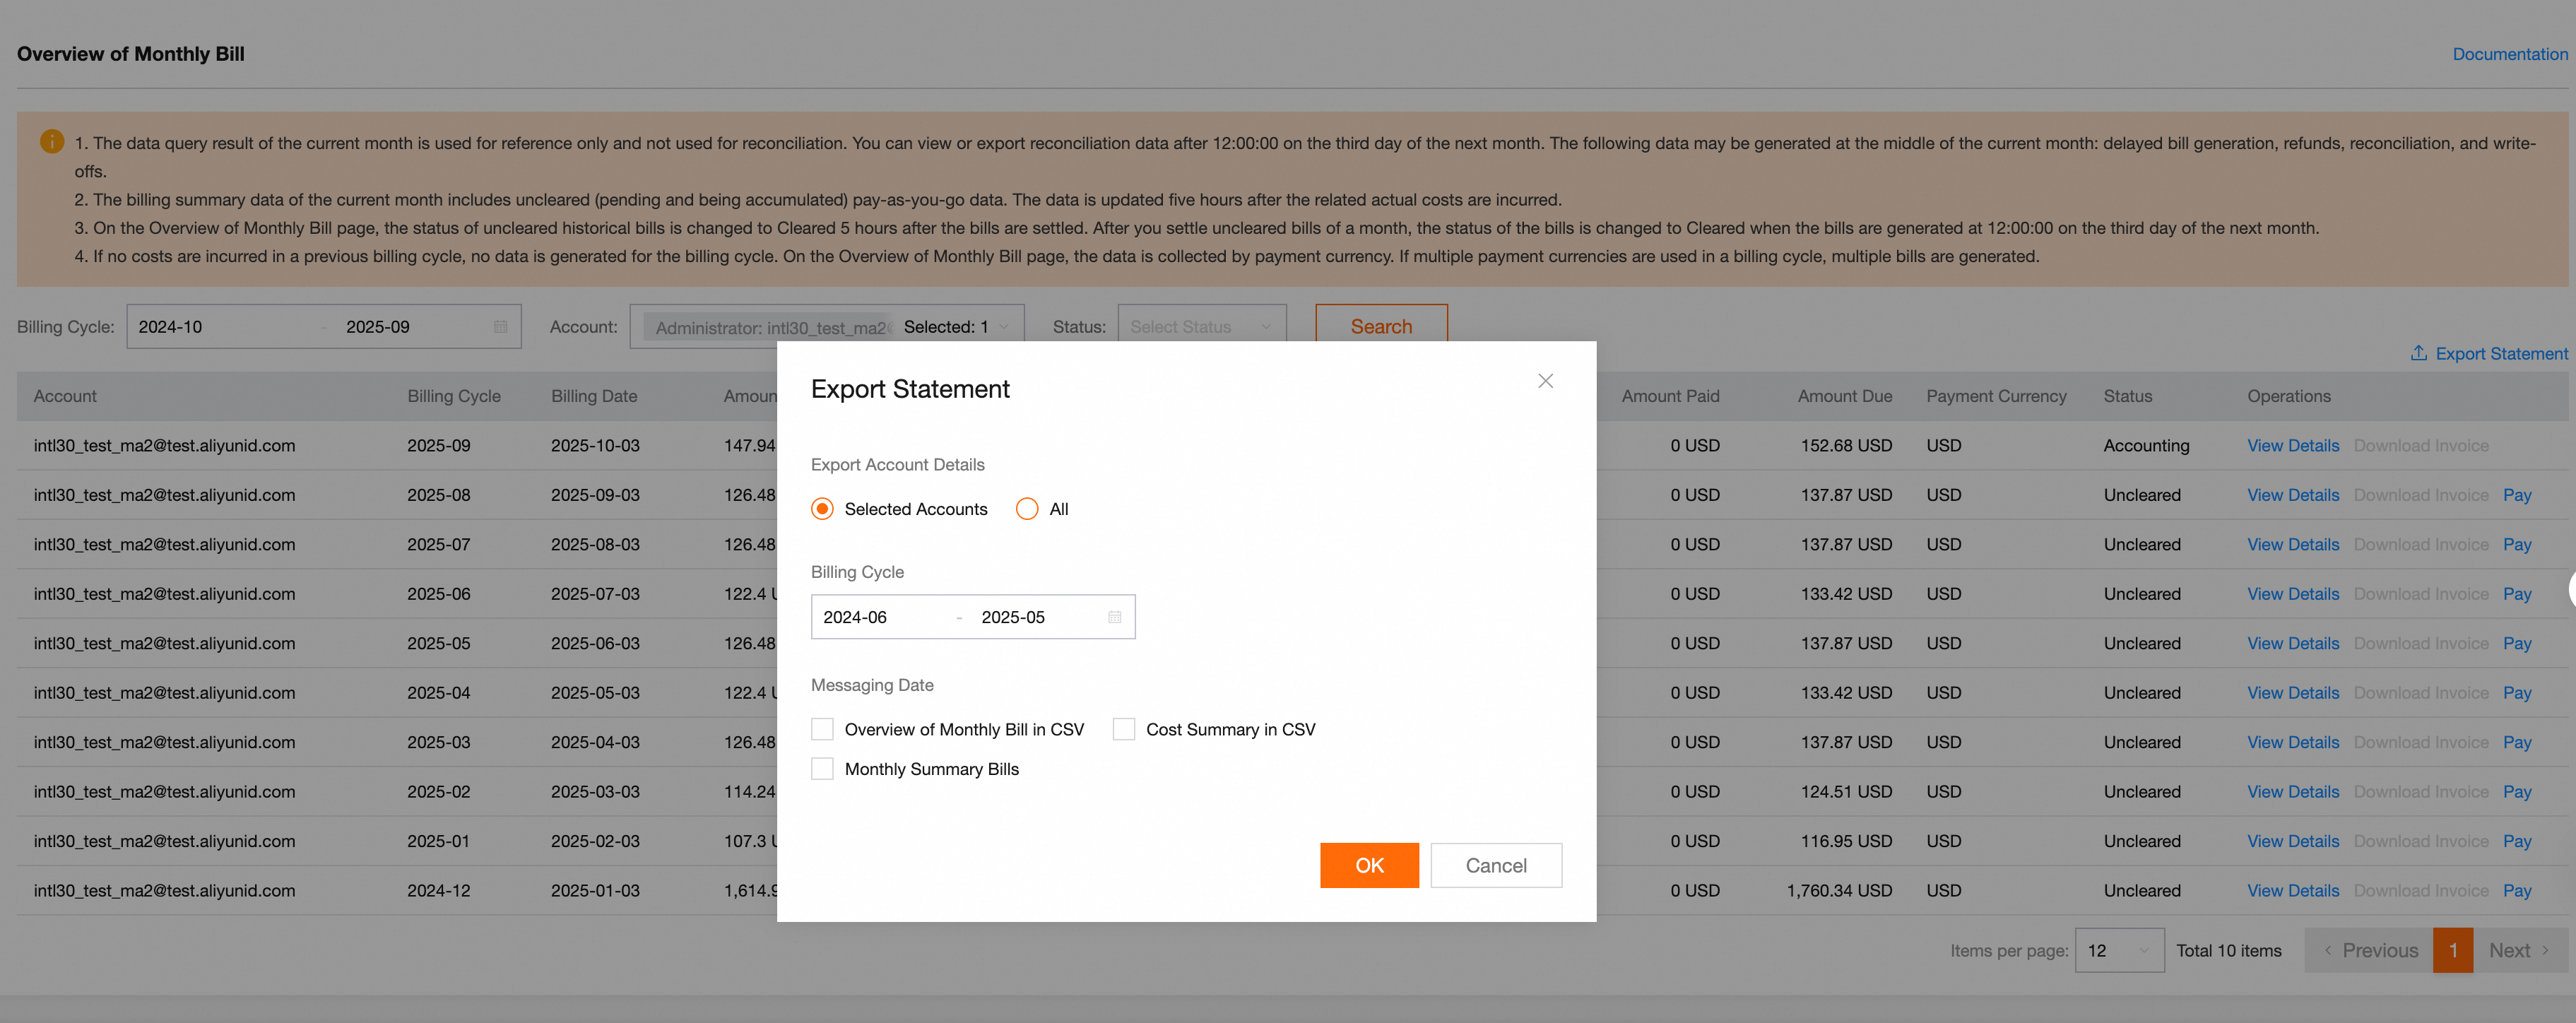
Task: Click the calendar icon in dialog Billing Cycle
Action: tap(1114, 617)
